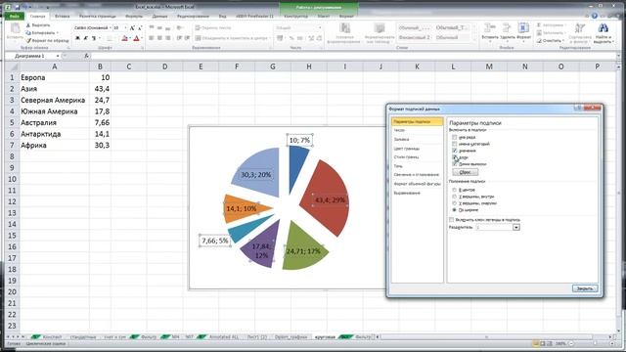Select best fit (По ширине) radio
The width and height of the screenshot is (626, 352).
454,209
